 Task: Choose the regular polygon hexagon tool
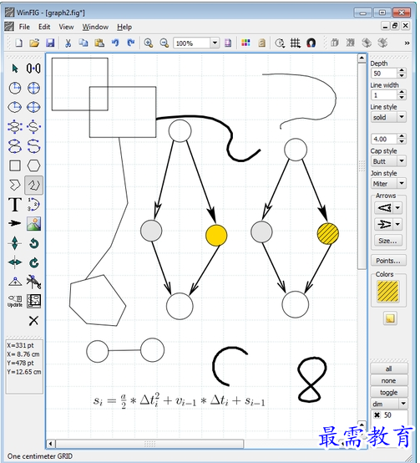[33, 165]
